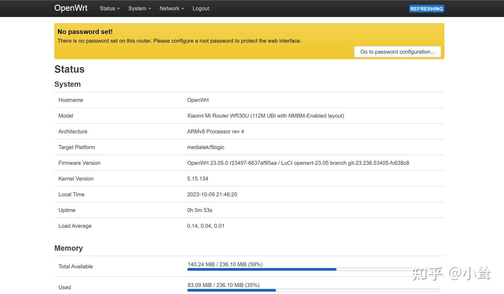
Task: Click the Local Time value
Action: 212,194
